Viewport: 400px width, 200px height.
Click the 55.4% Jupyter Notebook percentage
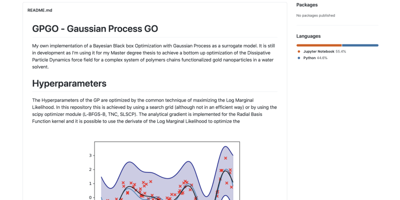coord(341,51)
